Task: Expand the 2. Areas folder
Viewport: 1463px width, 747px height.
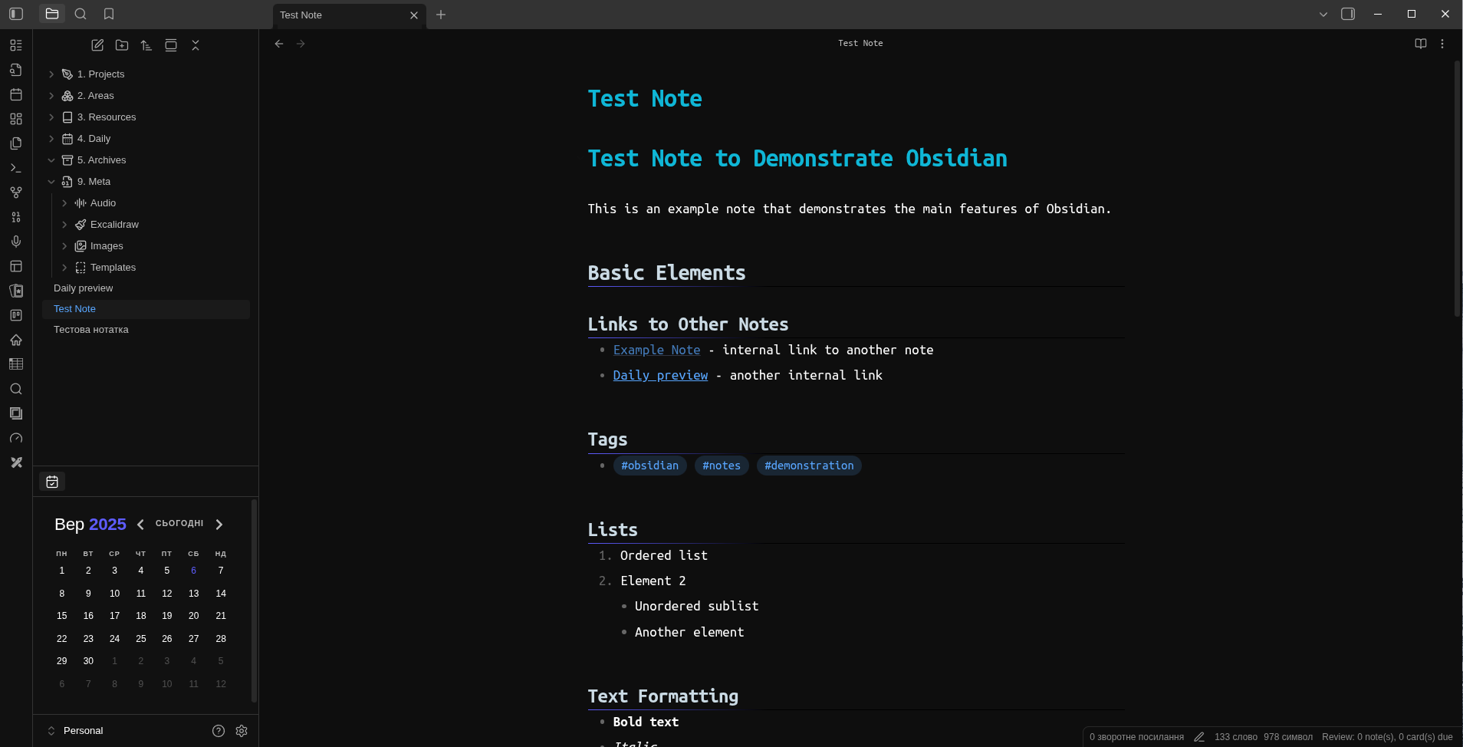Action: (51, 96)
